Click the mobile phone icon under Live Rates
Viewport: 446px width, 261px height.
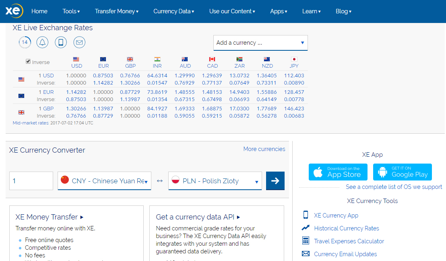coord(61,42)
